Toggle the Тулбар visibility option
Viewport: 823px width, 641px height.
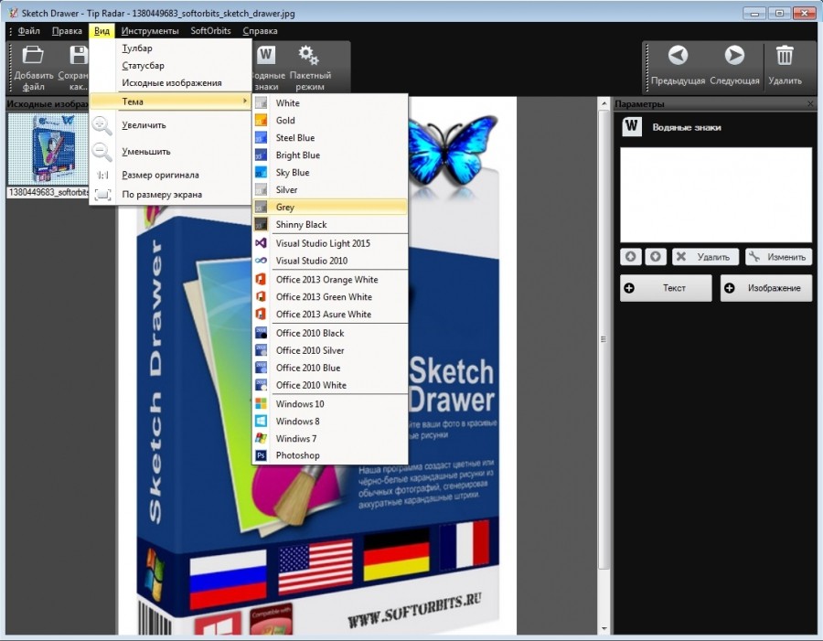pyautogui.click(x=137, y=48)
